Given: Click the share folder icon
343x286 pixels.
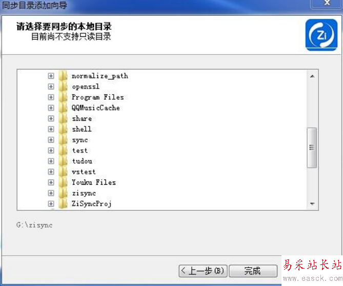Looking at the screenshot, I should point(63,119).
